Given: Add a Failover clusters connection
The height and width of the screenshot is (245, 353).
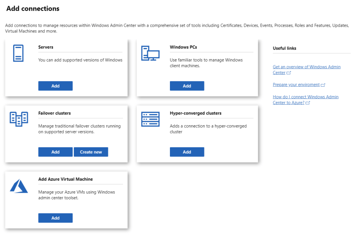Looking at the screenshot, I should tap(55, 152).
